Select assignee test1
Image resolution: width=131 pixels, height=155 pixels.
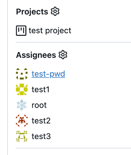pyautogui.click(x=40, y=89)
